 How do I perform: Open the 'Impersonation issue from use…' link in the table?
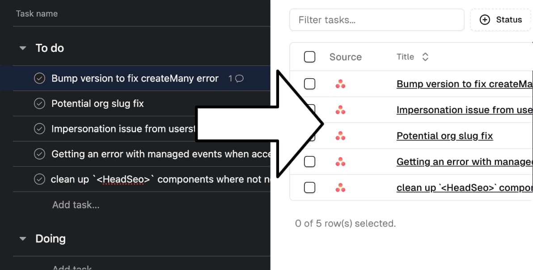[464, 110]
